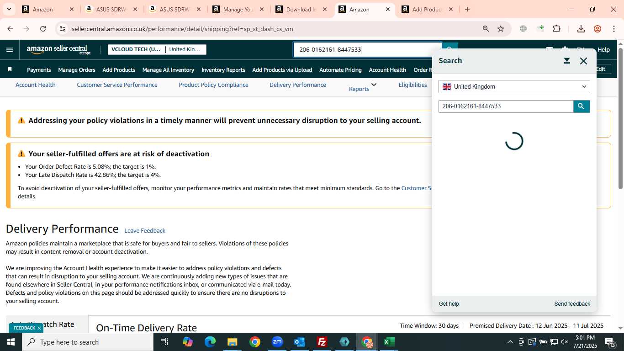Open the Windows Start menu
The image size is (624, 351).
(x=11, y=342)
